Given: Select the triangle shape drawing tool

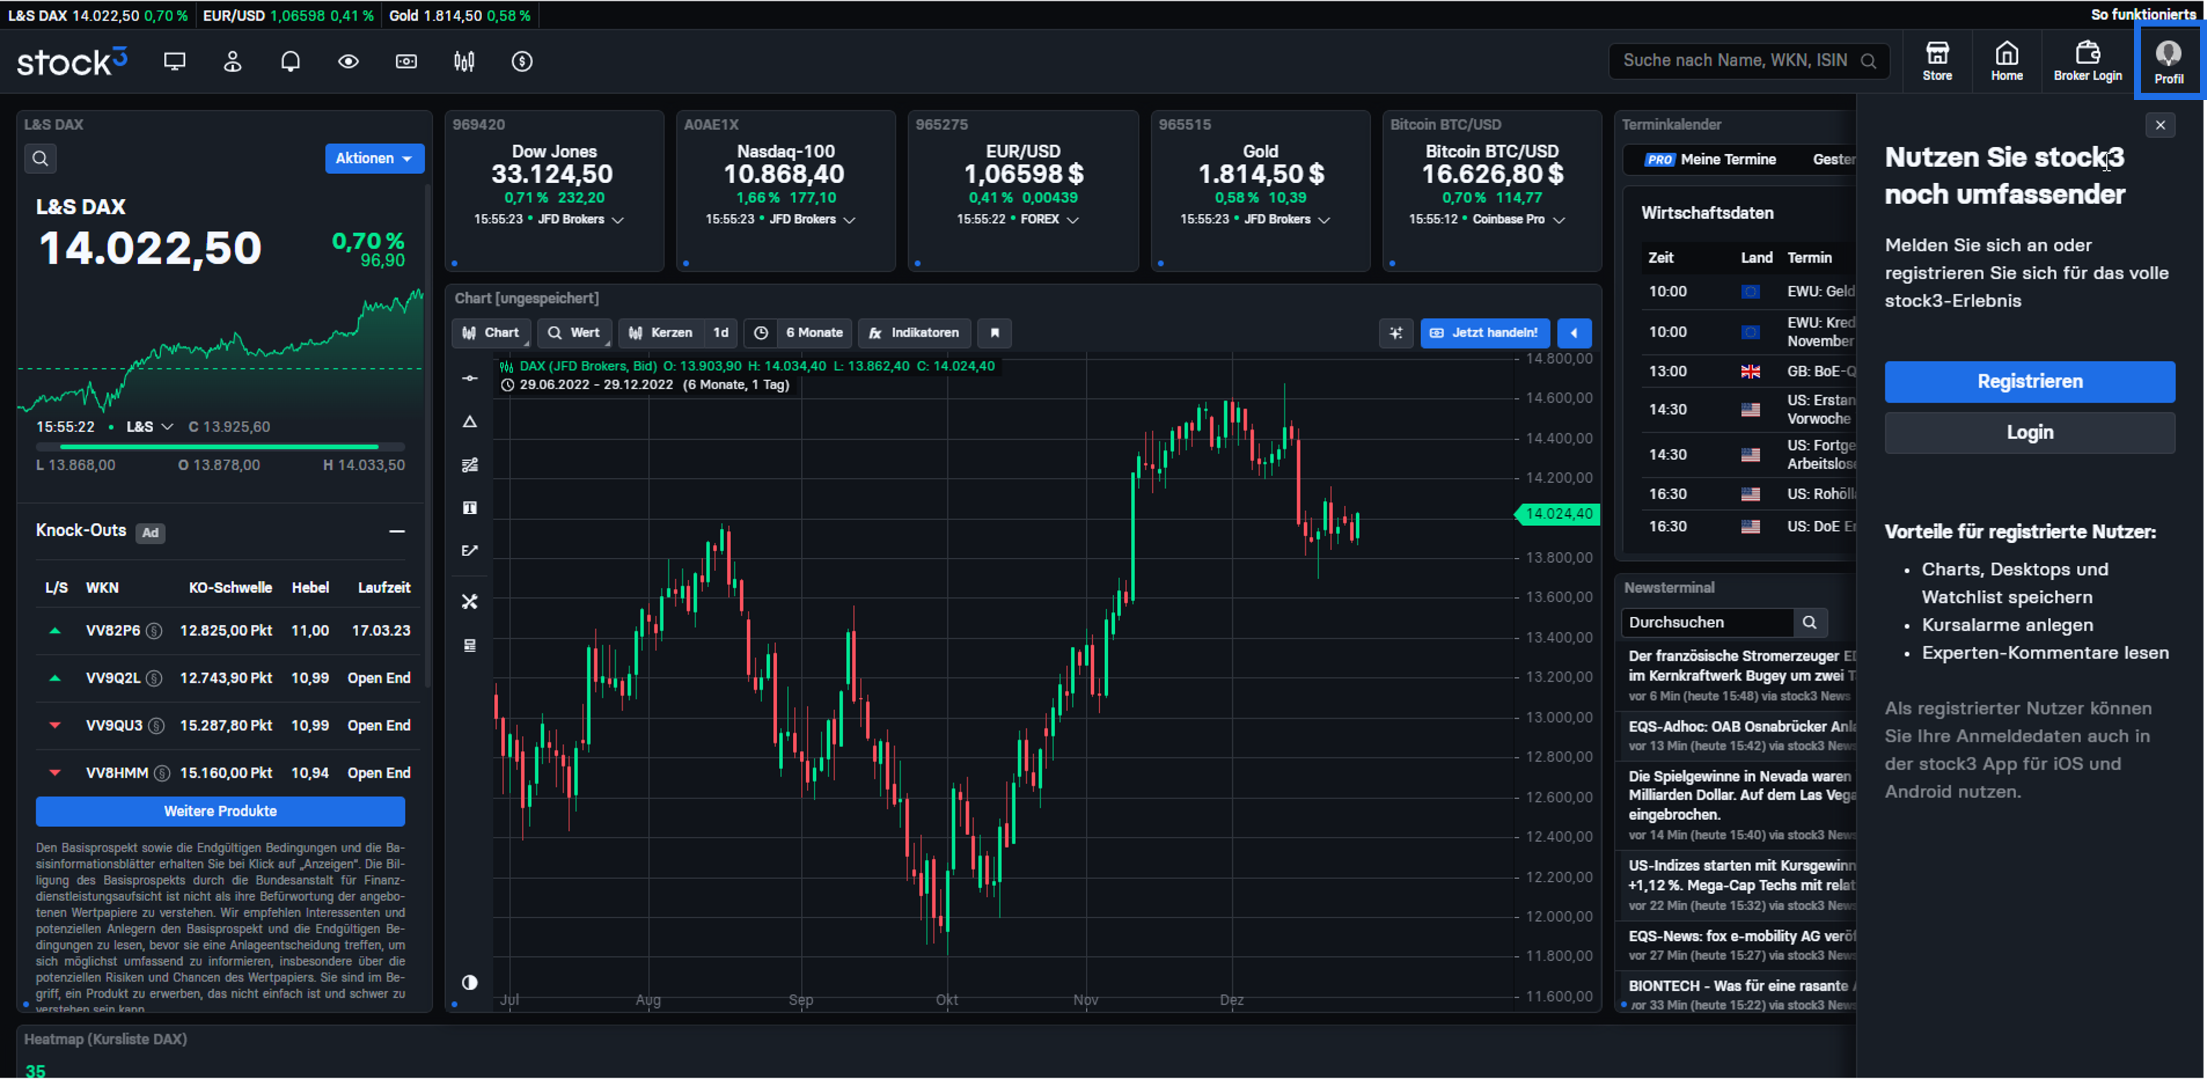Looking at the screenshot, I should click(470, 421).
